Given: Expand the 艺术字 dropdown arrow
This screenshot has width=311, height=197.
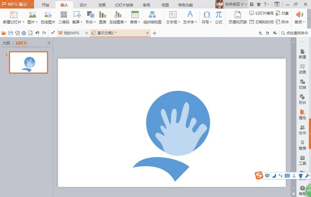Looking at the screenshot, I should [x=196, y=22].
